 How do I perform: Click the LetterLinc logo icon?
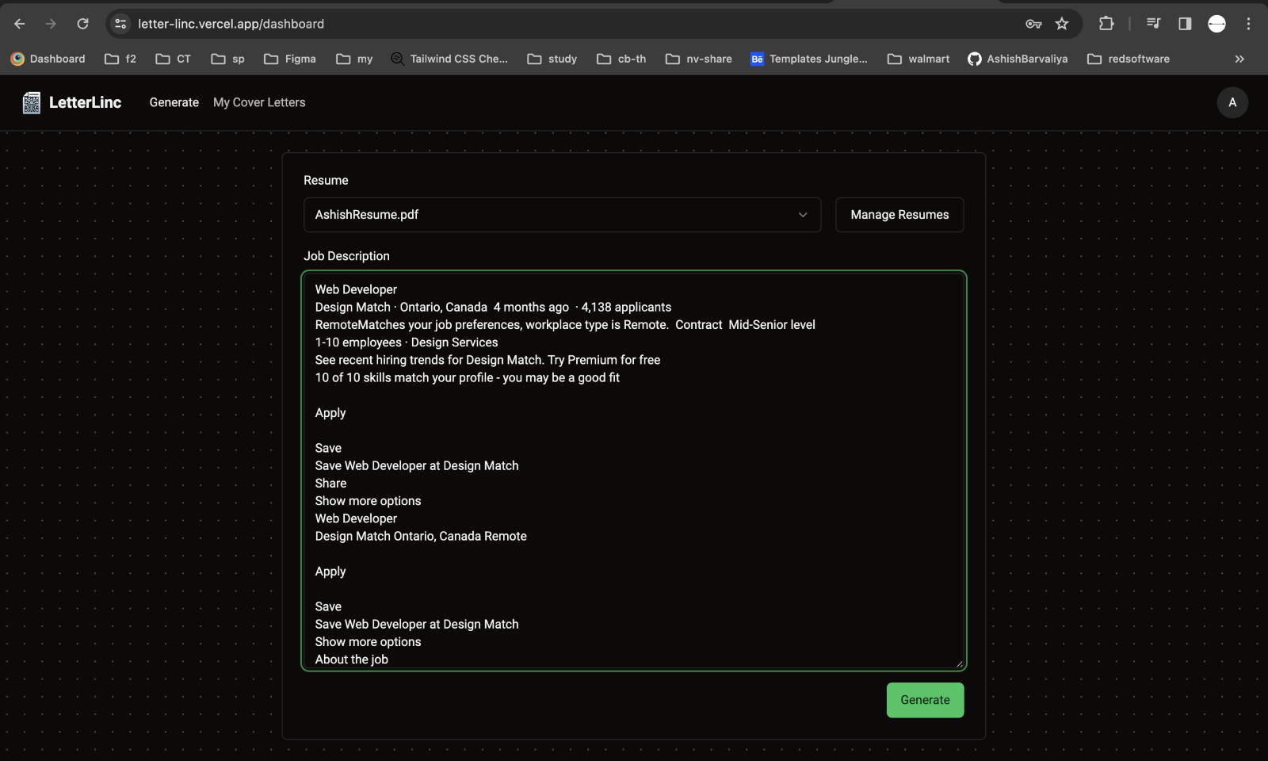click(32, 102)
